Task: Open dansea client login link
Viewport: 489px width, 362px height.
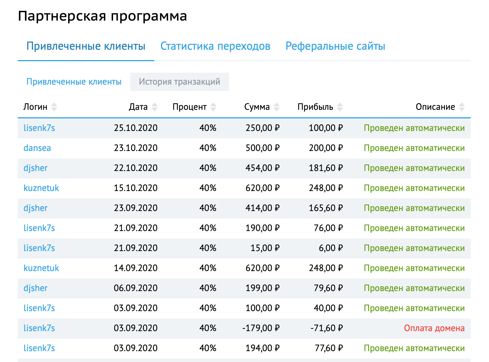Action: tap(37, 148)
